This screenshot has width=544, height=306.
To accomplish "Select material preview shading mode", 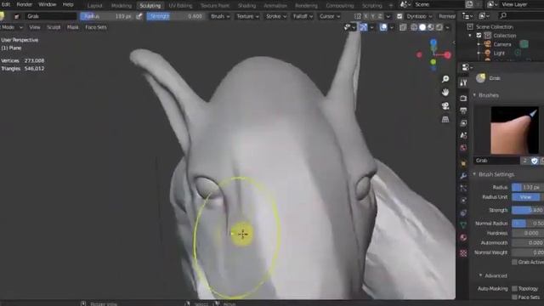I will tap(431, 27).
